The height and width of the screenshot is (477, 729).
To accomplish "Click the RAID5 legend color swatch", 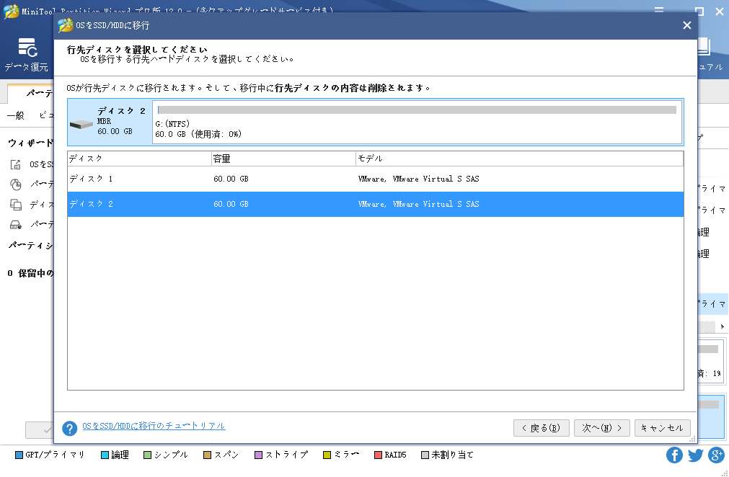I will [x=378, y=455].
